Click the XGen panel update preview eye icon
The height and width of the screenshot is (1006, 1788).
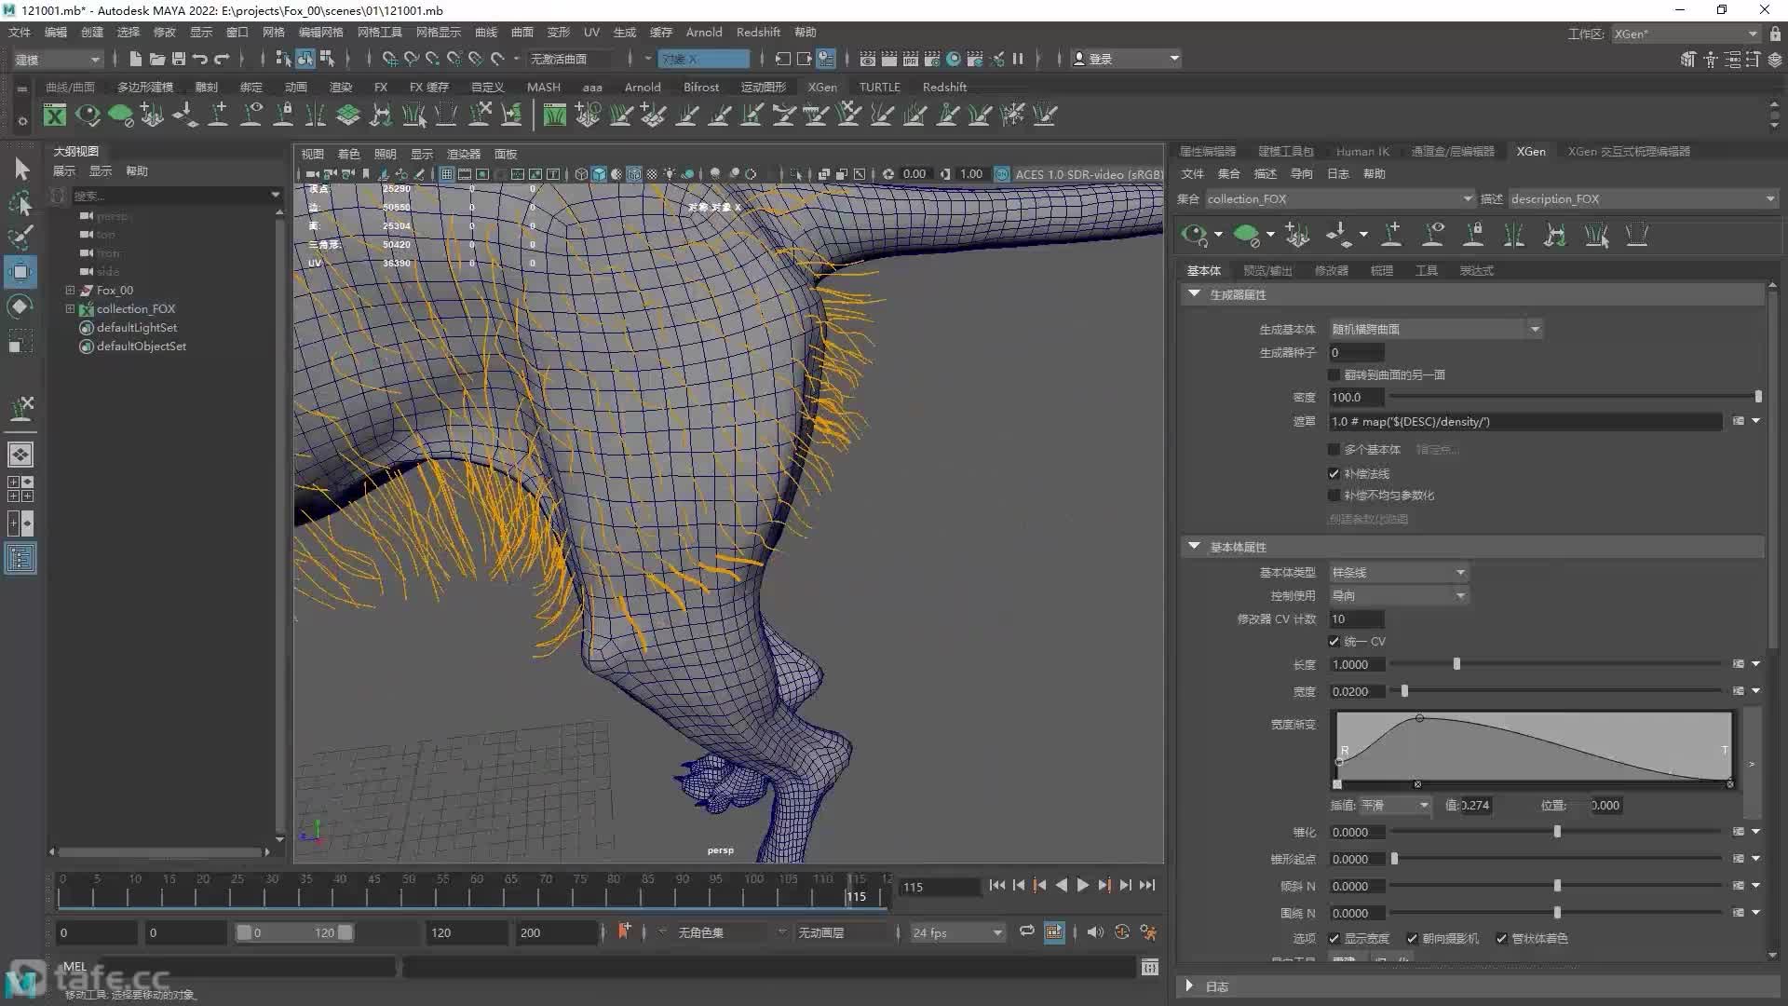pyautogui.click(x=1194, y=235)
